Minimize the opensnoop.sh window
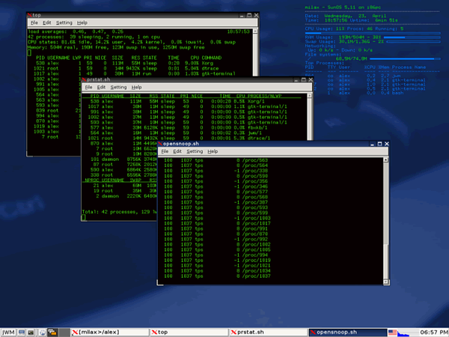This screenshot has width=449, height=337. (372, 144)
